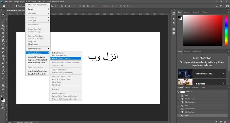Expand the Font Preview Size submenu
Screen dimensions: 230x123
point(38,49)
